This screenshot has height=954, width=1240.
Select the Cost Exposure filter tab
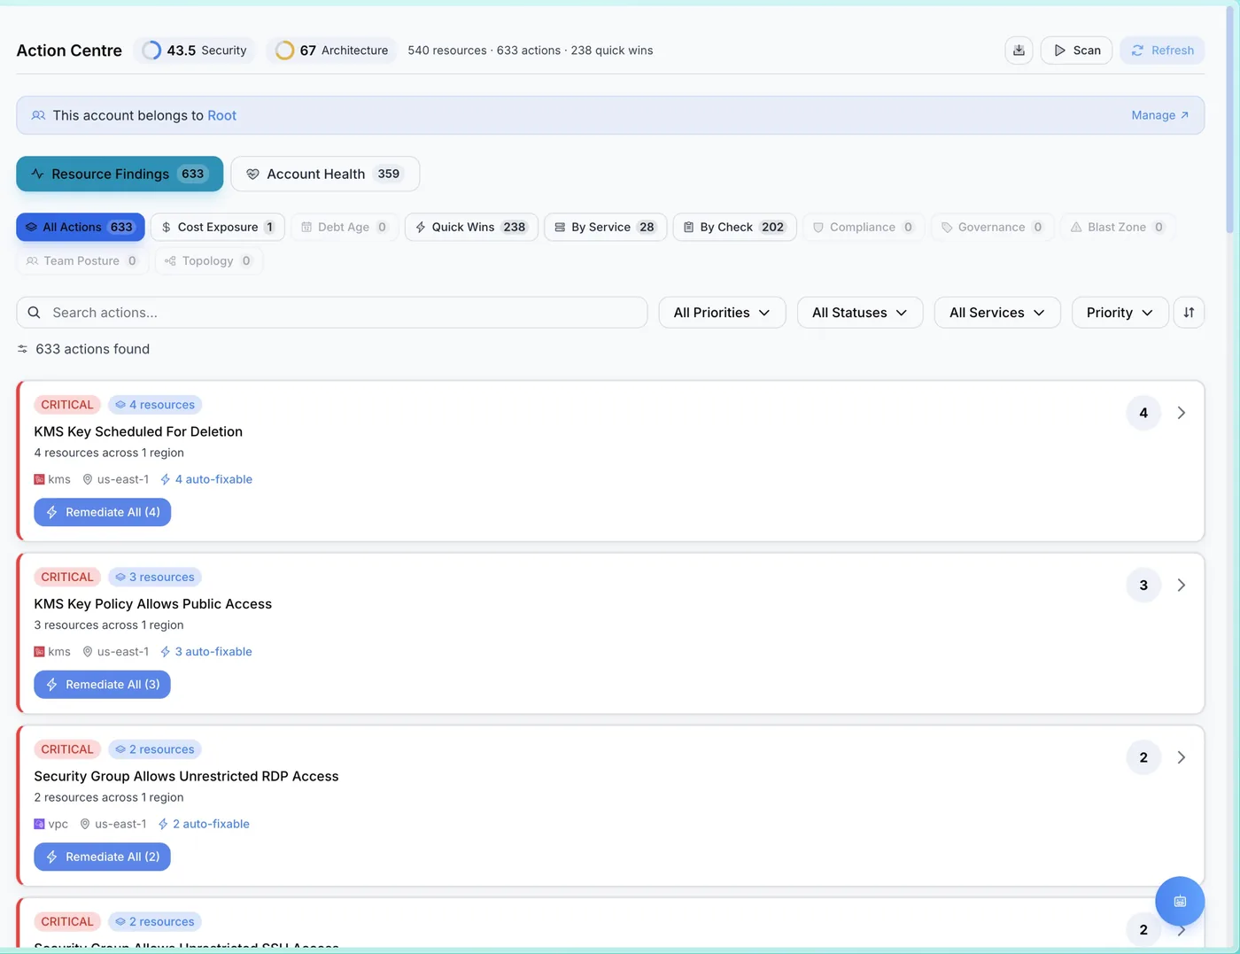point(218,227)
